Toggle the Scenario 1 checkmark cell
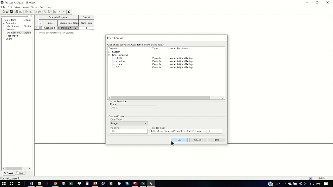The width and height of the screenshot is (333, 187). click(x=40, y=28)
